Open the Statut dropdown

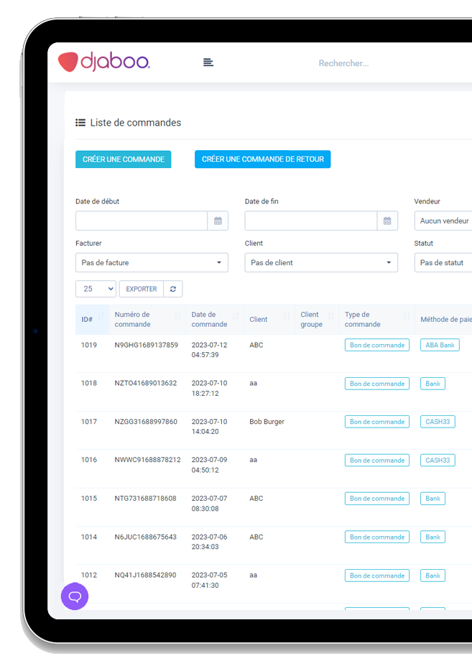point(443,263)
